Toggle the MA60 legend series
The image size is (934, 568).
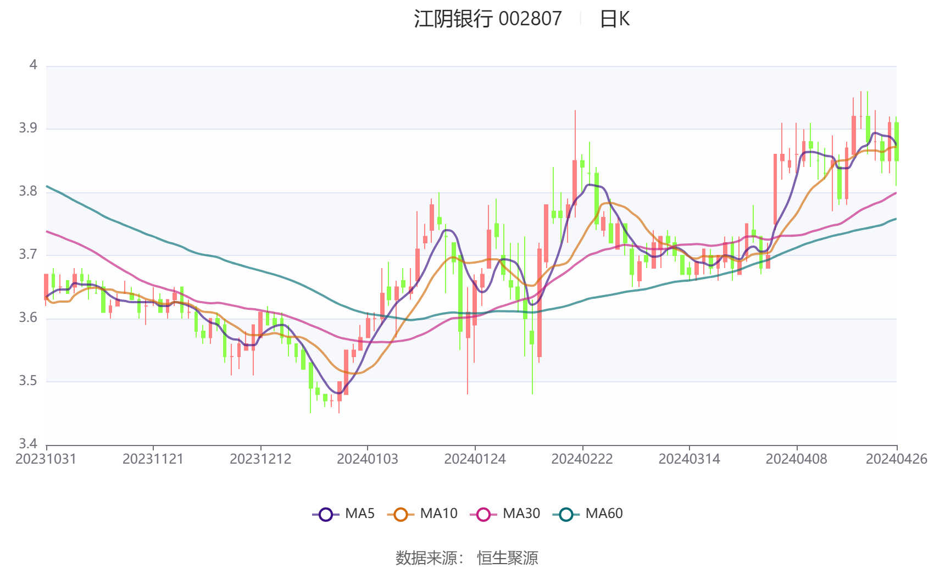pos(587,514)
